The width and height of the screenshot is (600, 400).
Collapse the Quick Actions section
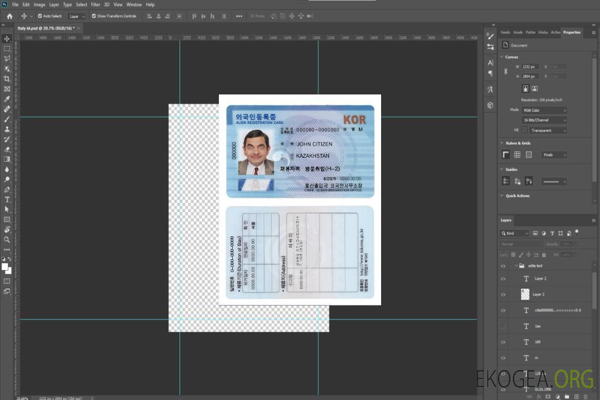pos(502,196)
